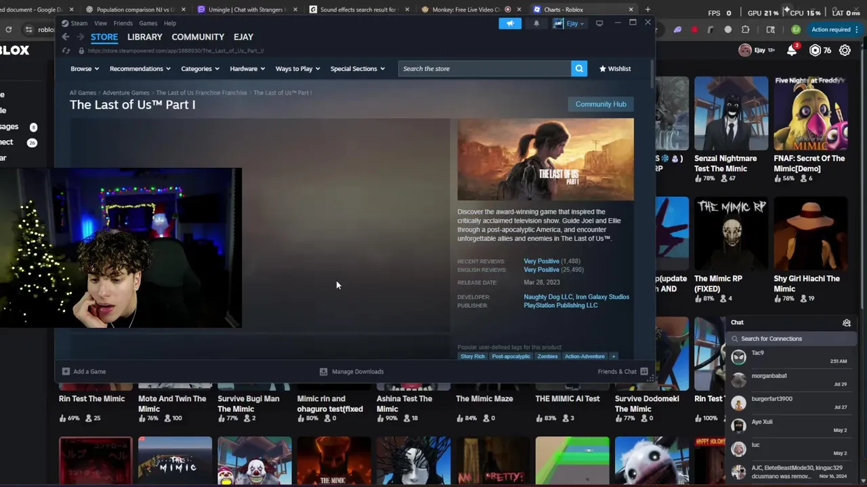Click Add a Game in Steam

coord(84,371)
